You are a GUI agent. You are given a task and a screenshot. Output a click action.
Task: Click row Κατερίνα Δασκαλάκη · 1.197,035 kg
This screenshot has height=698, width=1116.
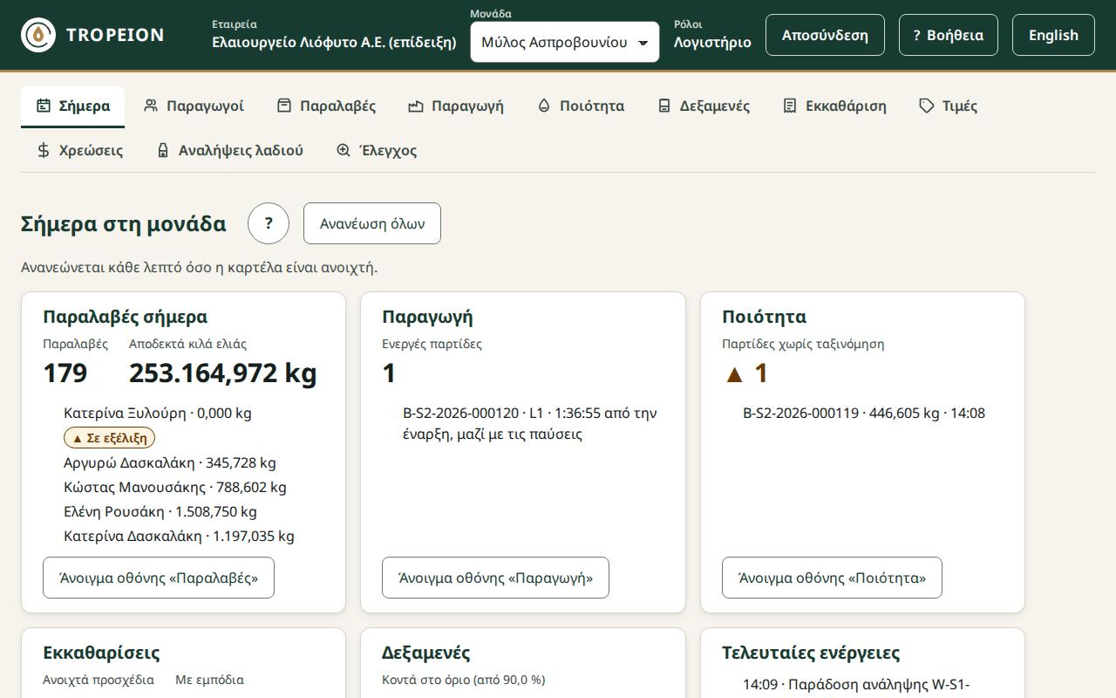179,536
